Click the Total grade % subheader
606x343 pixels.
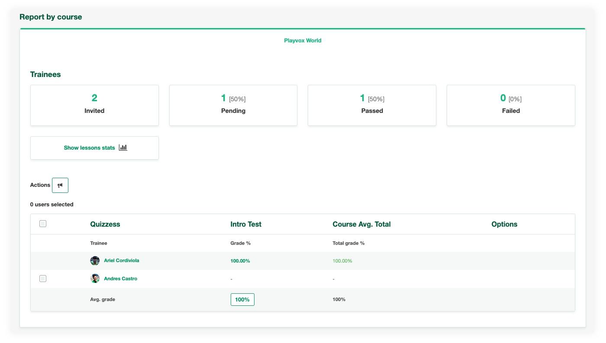coord(348,243)
